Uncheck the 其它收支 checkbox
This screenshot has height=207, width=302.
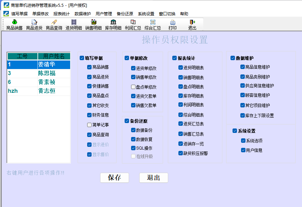pos(89,105)
